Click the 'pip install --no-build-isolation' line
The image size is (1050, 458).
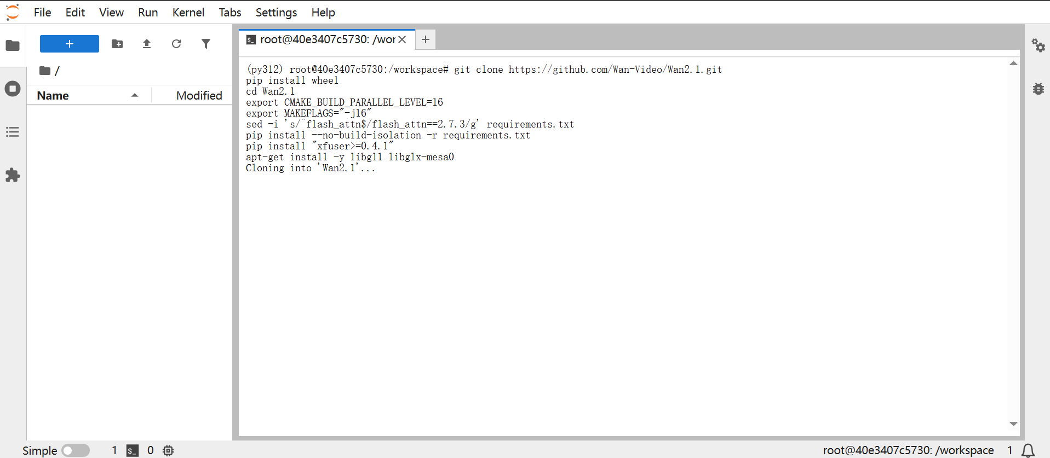[388, 135]
